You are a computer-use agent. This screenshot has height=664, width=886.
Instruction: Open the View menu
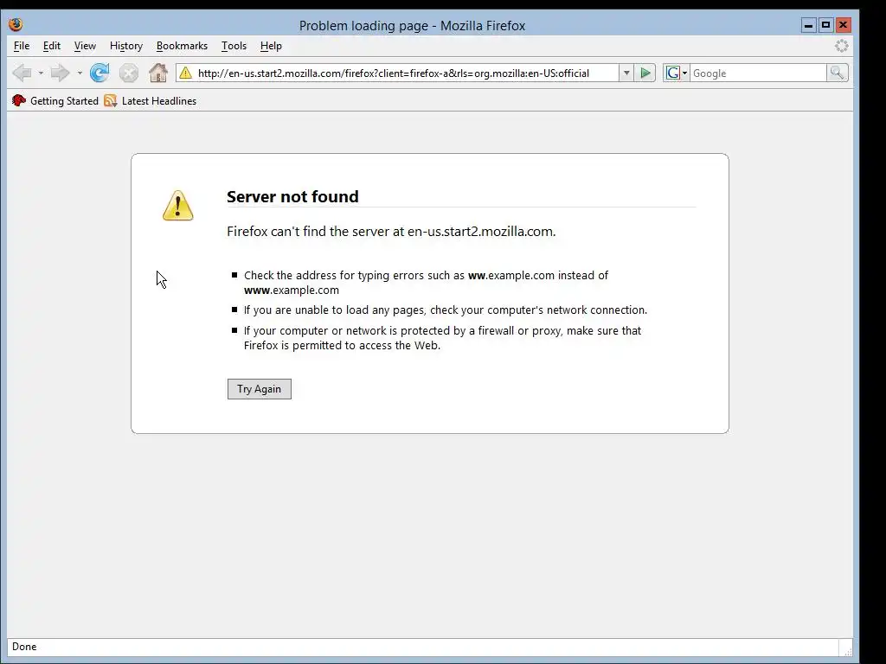coord(85,46)
